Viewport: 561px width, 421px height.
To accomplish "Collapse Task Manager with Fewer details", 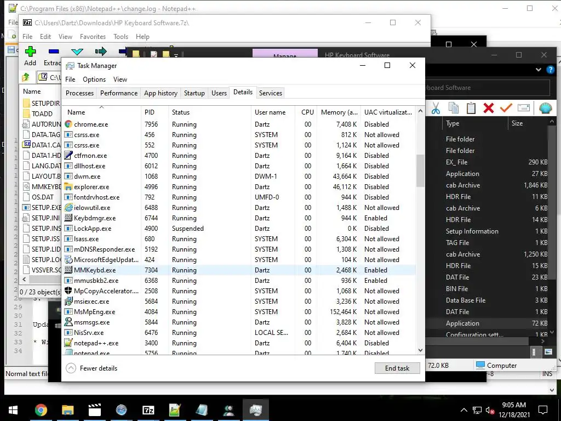I will (91, 368).
